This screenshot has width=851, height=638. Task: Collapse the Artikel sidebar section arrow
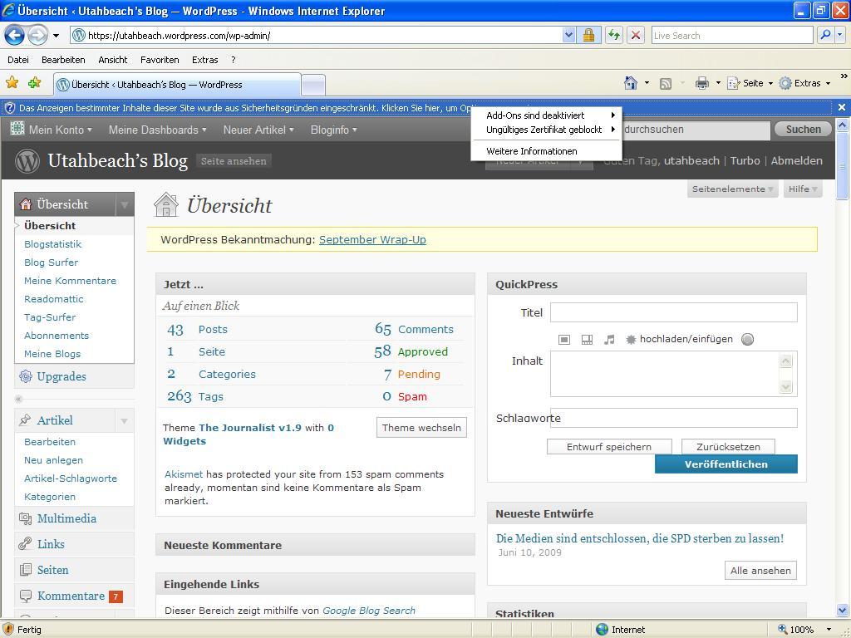[125, 421]
